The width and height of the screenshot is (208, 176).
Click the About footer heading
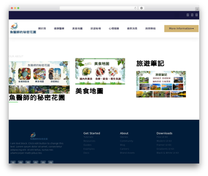124,133
